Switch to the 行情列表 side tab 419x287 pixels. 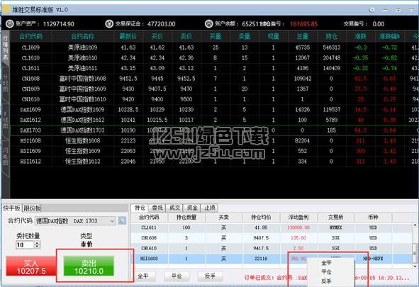6,48
